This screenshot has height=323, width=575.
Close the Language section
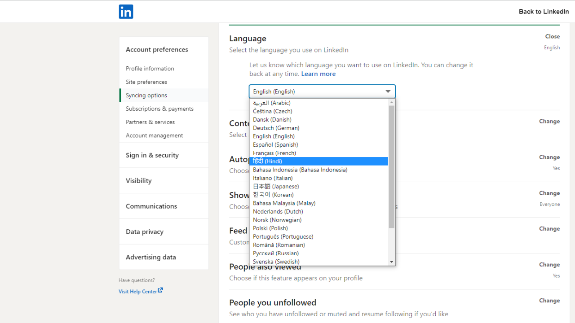(x=553, y=36)
